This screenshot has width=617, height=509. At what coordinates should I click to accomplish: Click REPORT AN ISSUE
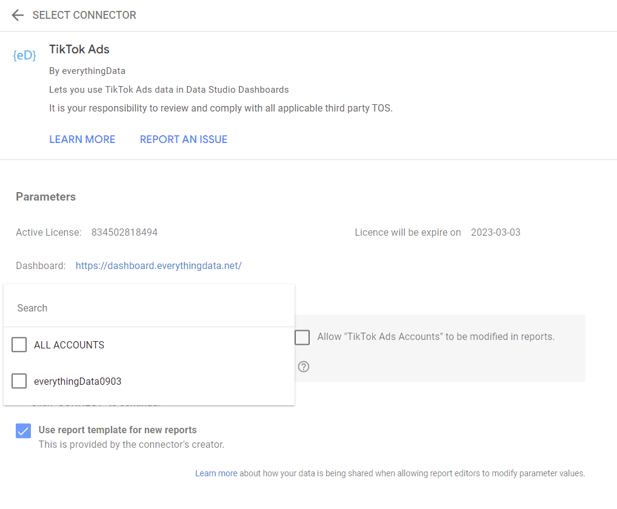[184, 139]
